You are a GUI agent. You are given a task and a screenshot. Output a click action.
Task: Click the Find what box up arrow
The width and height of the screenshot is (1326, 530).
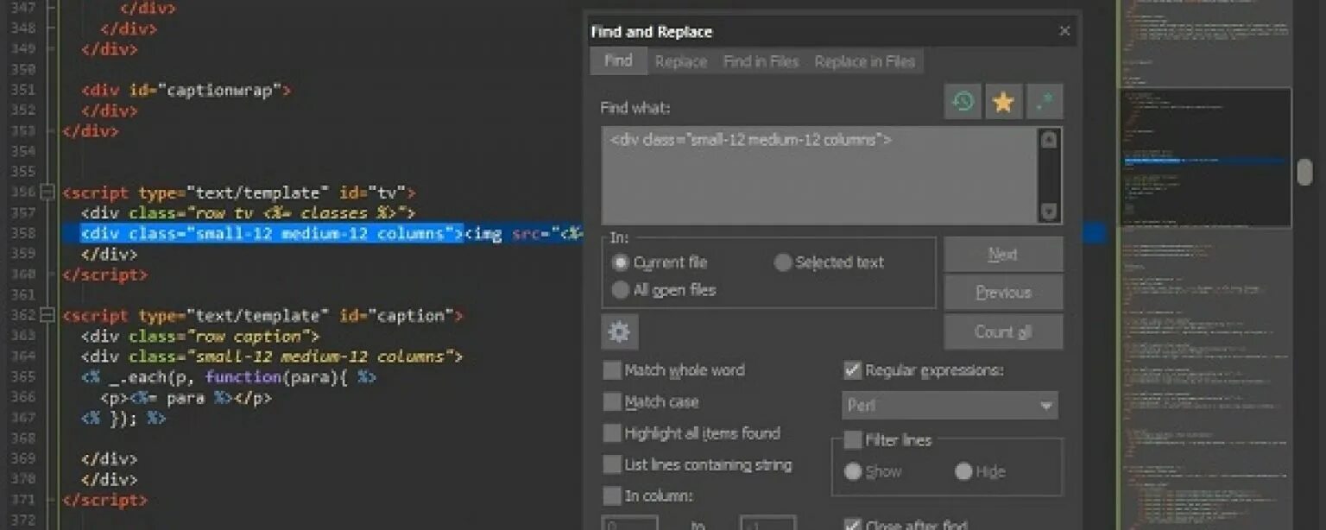[x=1049, y=140]
